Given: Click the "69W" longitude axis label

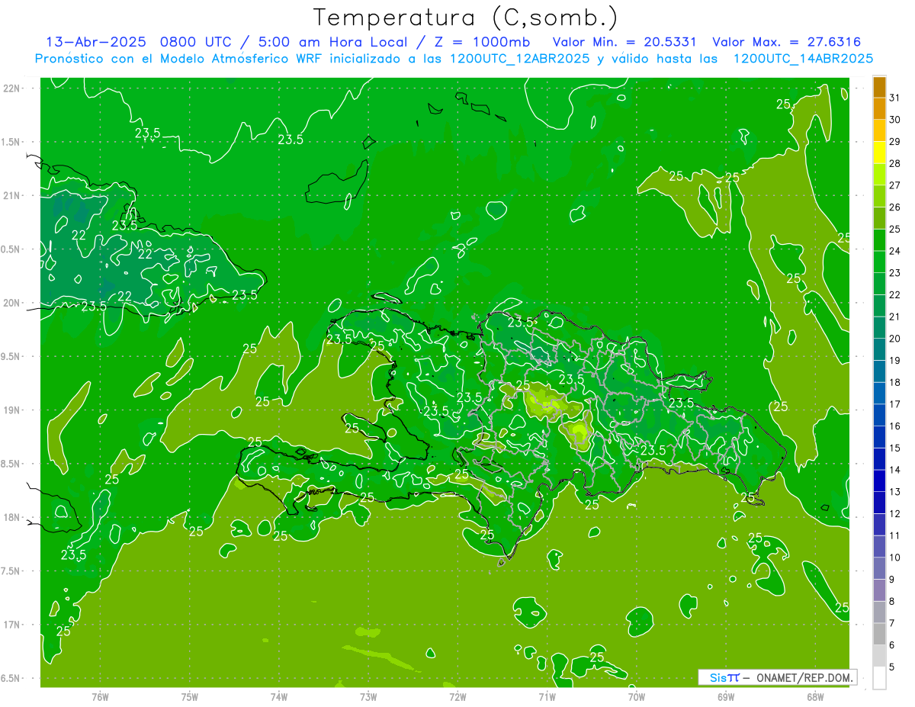Looking at the screenshot, I should [726, 697].
